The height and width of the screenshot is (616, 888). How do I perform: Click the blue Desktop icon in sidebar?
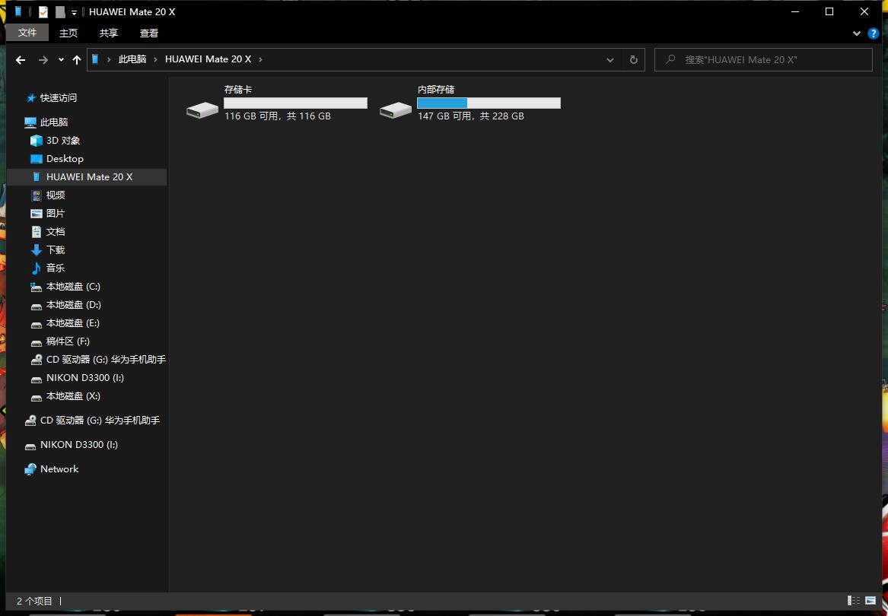[37, 158]
